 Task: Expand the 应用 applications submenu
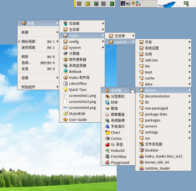tap(163, 54)
